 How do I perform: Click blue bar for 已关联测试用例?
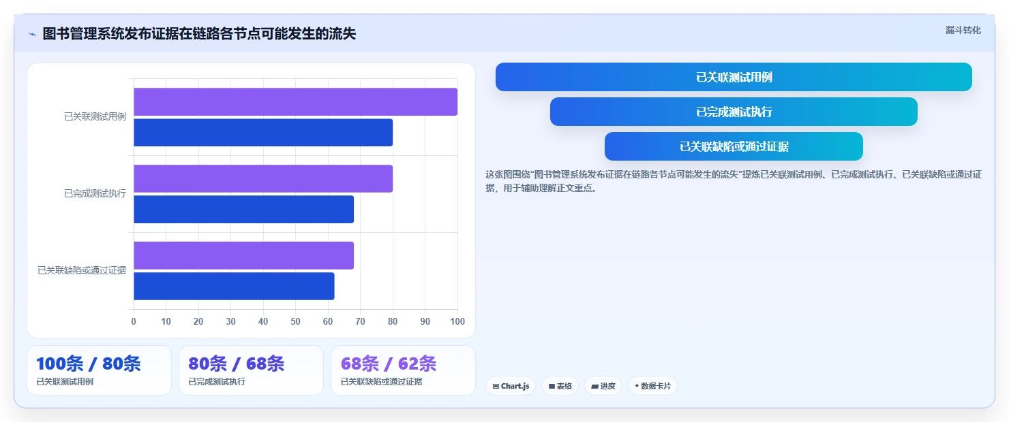click(x=263, y=133)
